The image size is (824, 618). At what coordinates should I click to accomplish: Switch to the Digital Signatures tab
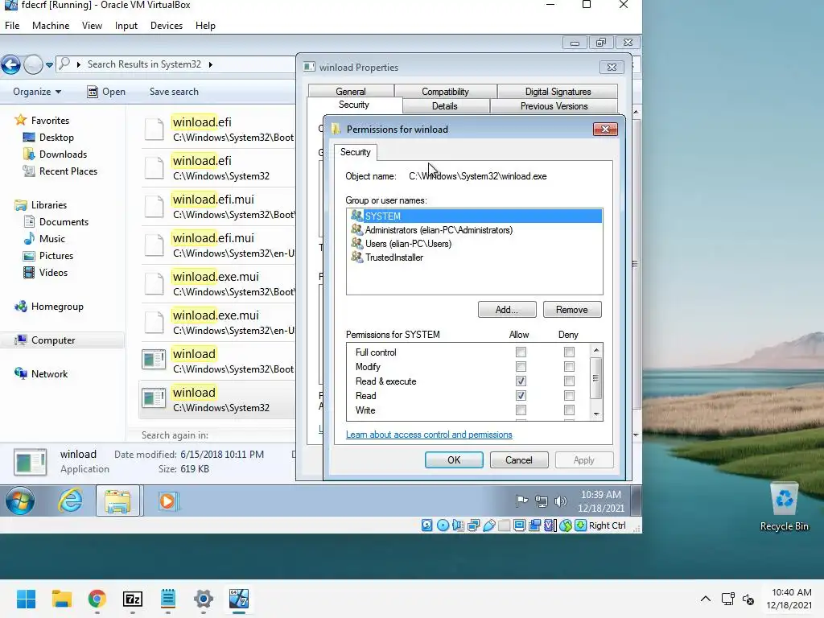pyautogui.click(x=558, y=92)
